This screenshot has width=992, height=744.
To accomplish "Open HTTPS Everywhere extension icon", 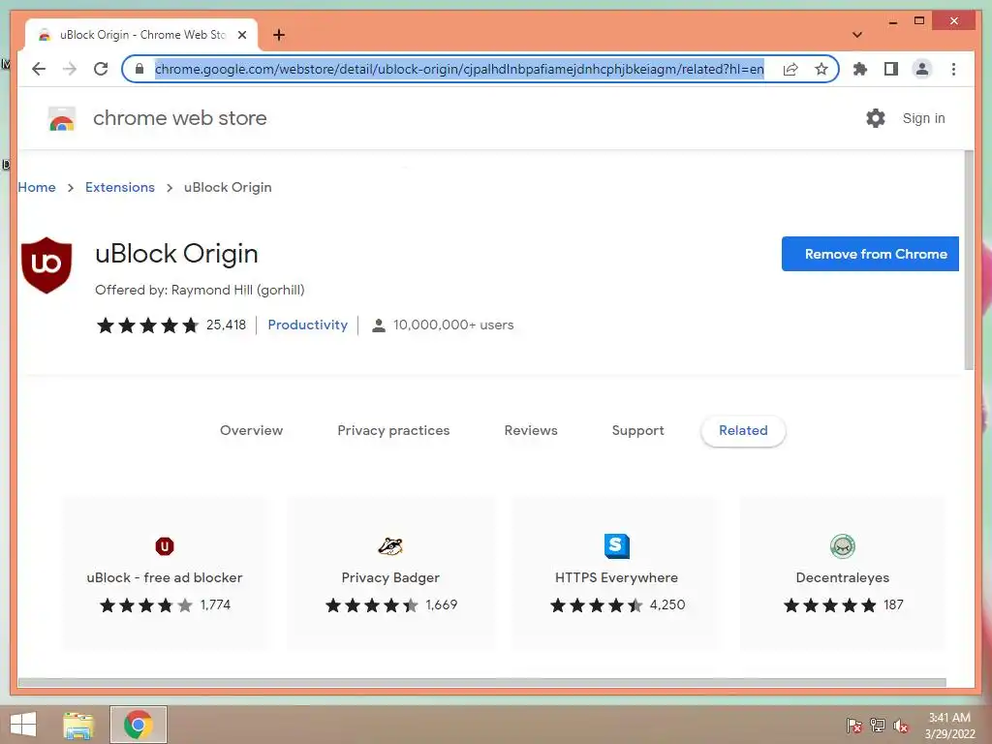I will (617, 545).
